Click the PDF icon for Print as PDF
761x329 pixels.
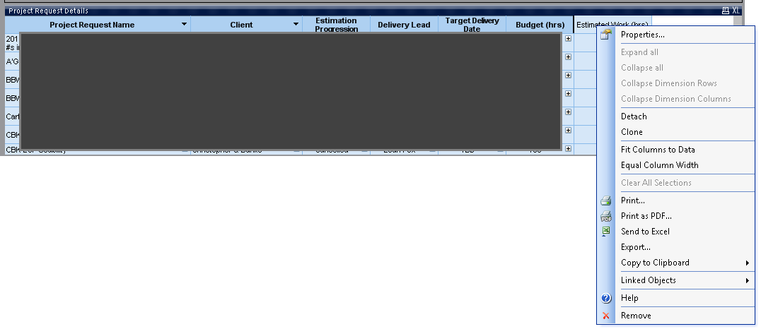605,216
